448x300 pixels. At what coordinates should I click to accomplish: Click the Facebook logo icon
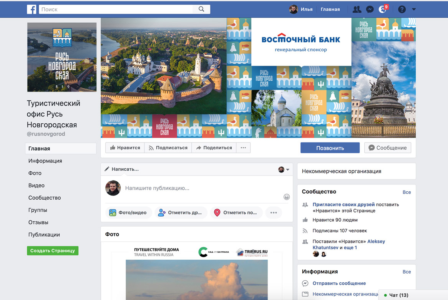click(32, 10)
